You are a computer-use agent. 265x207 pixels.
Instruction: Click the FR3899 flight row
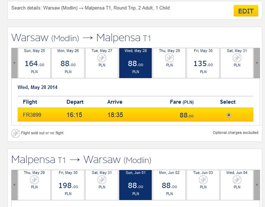pyautogui.click(x=135, y=115)
